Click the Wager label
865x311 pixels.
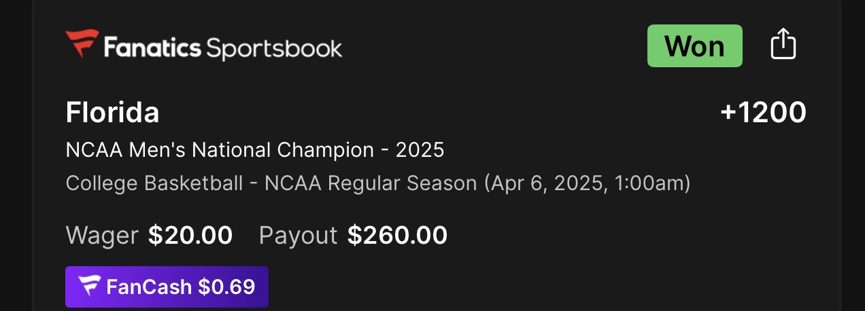(101, 235)
